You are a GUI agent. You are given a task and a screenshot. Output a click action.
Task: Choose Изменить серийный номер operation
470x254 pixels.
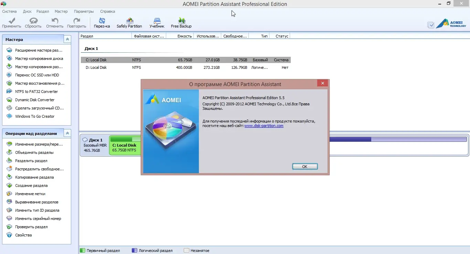pyautogui.click(x=34, y=219)
